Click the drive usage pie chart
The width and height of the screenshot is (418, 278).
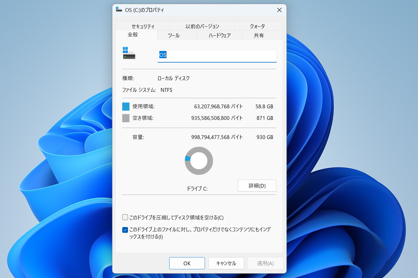(x=199, y=161)
